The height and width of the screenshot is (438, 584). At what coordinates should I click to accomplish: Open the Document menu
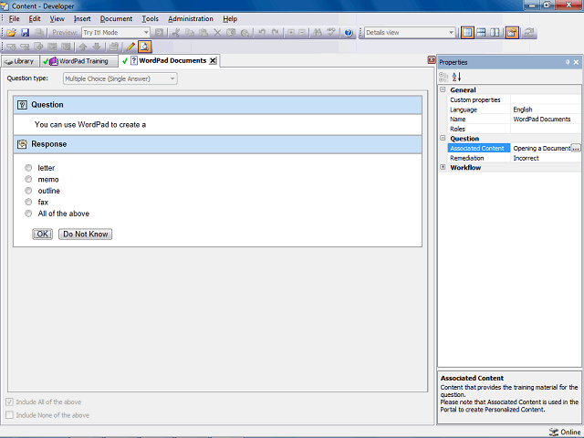(x=116, y=18)
